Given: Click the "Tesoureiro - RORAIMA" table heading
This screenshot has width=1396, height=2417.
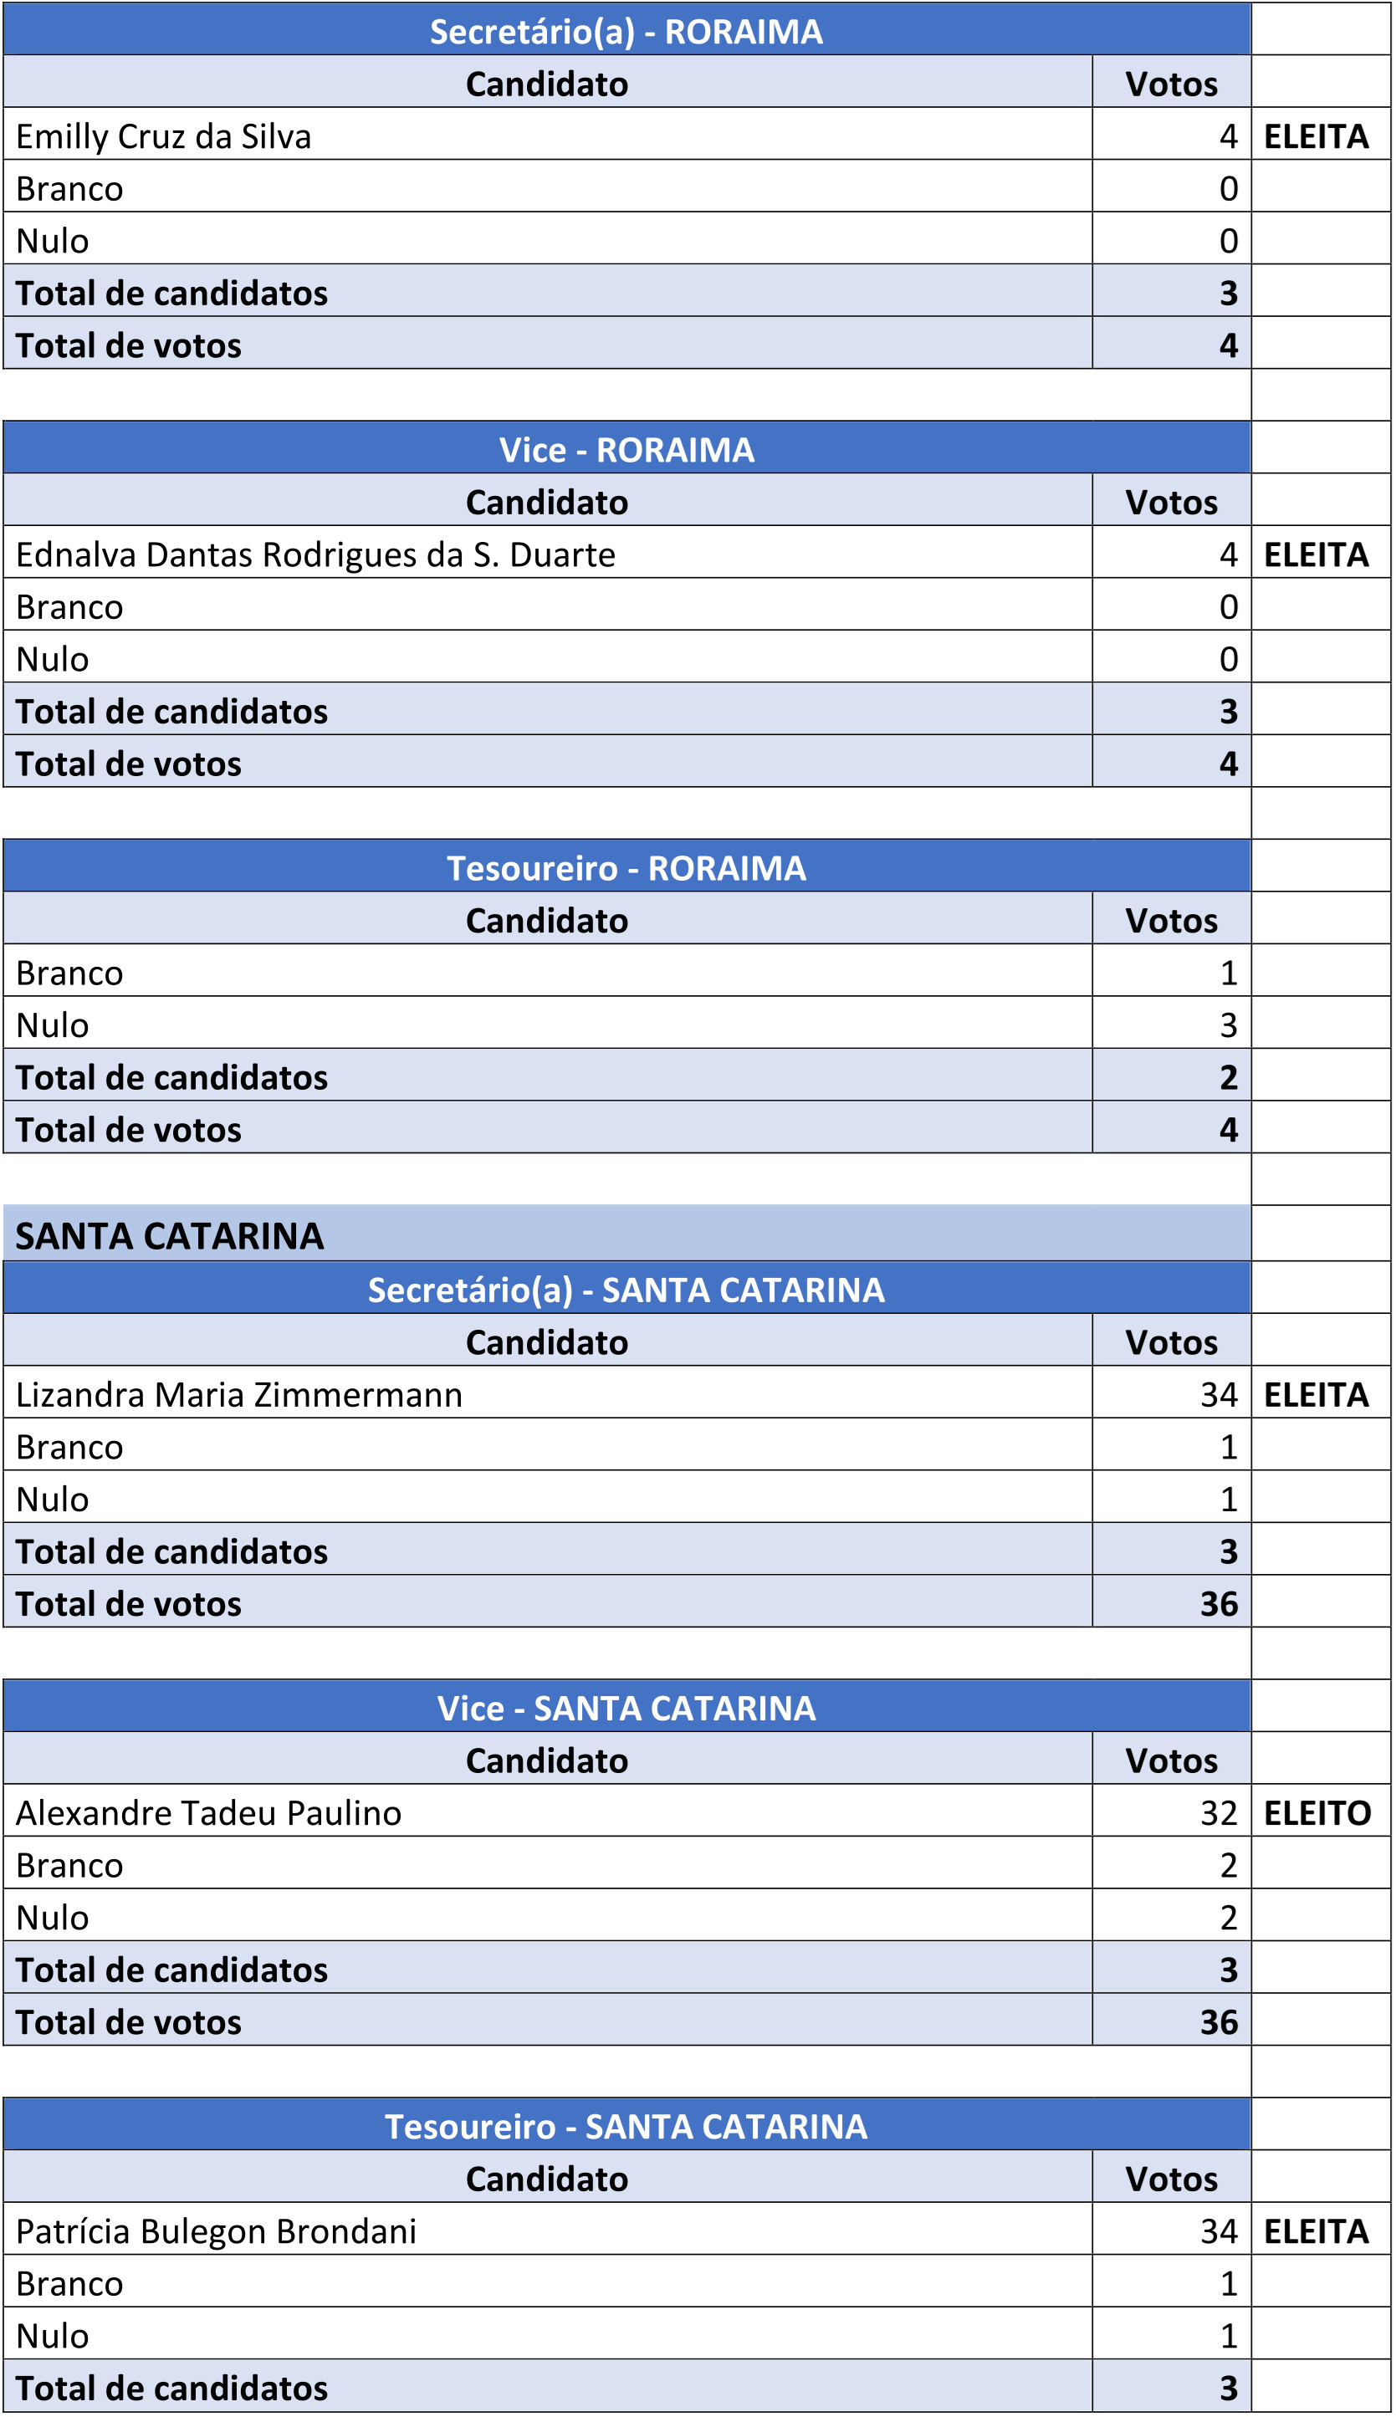Looking at the screenshot, I should point(625,868).
